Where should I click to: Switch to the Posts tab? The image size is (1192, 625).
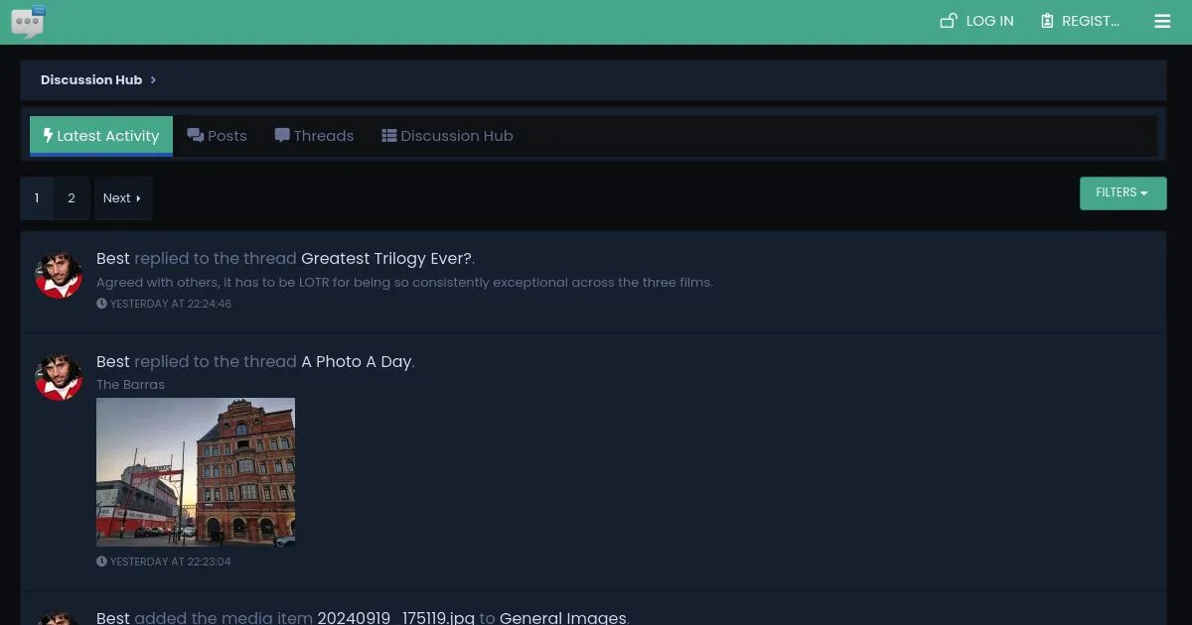tap(217, 136)
